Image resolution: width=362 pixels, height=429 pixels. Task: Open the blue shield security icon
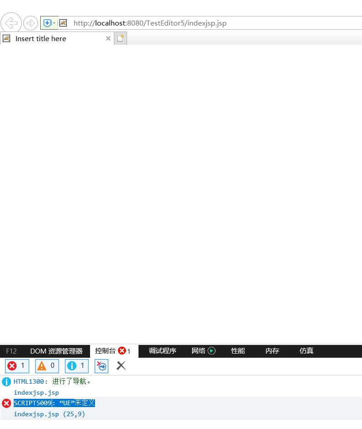(48, 23)
